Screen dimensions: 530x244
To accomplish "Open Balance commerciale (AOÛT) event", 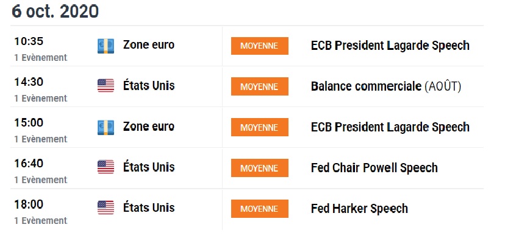I will point(385,86).
